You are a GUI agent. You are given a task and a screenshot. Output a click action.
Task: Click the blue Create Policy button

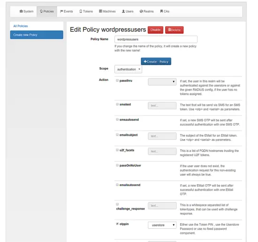click(156, 62)
